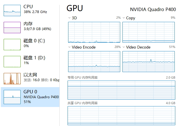Click the memory (内存) usage graph thumbnail
This screenshot has height=126, width=179.
click(x=12, y=28)
